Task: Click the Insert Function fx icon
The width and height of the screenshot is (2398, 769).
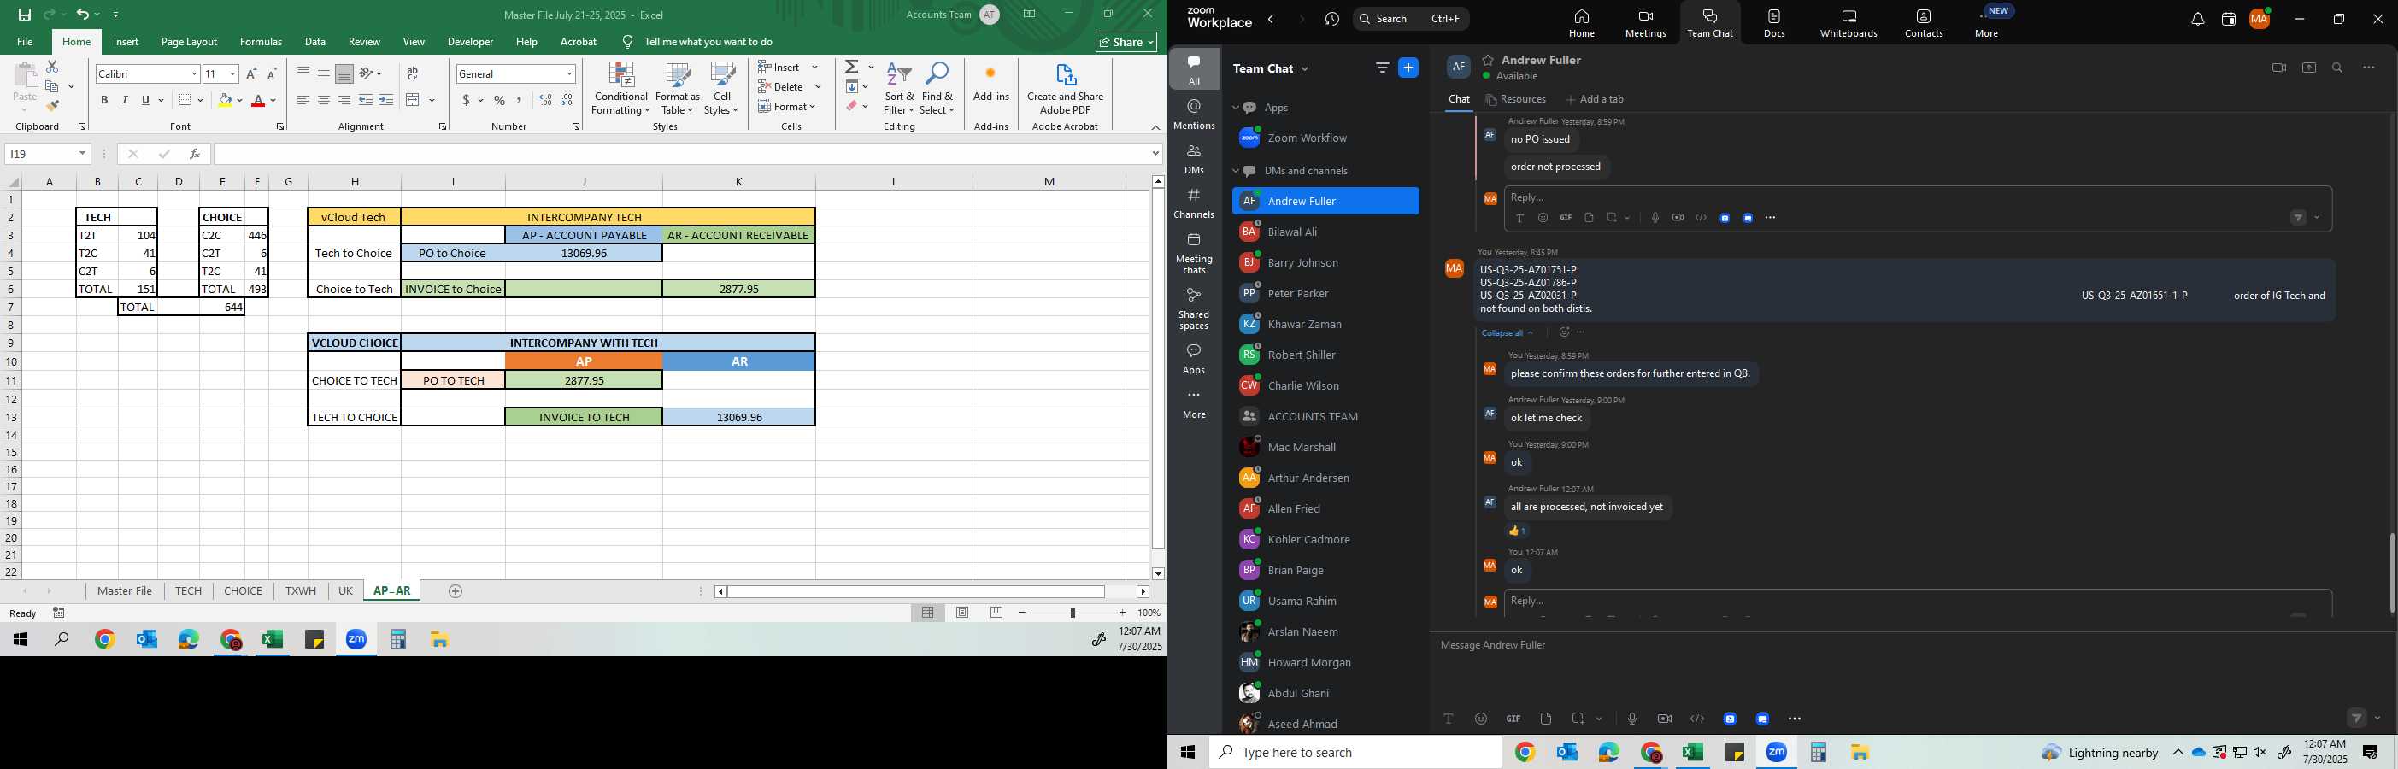Action: click(x=195, y=154)
